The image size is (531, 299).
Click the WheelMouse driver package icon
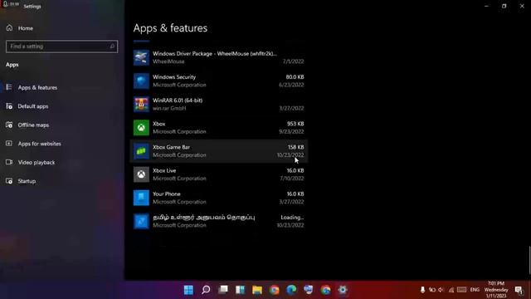(141, 57)
